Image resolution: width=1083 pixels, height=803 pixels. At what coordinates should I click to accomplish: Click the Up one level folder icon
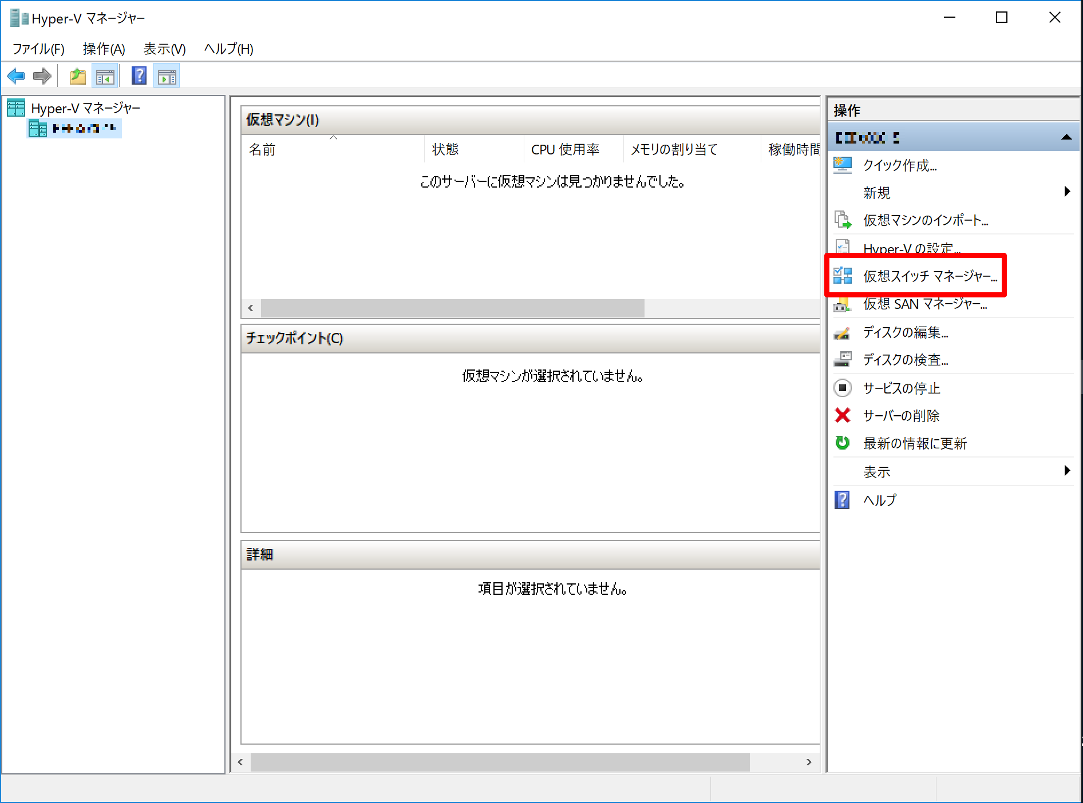click(x=77, y=75)
